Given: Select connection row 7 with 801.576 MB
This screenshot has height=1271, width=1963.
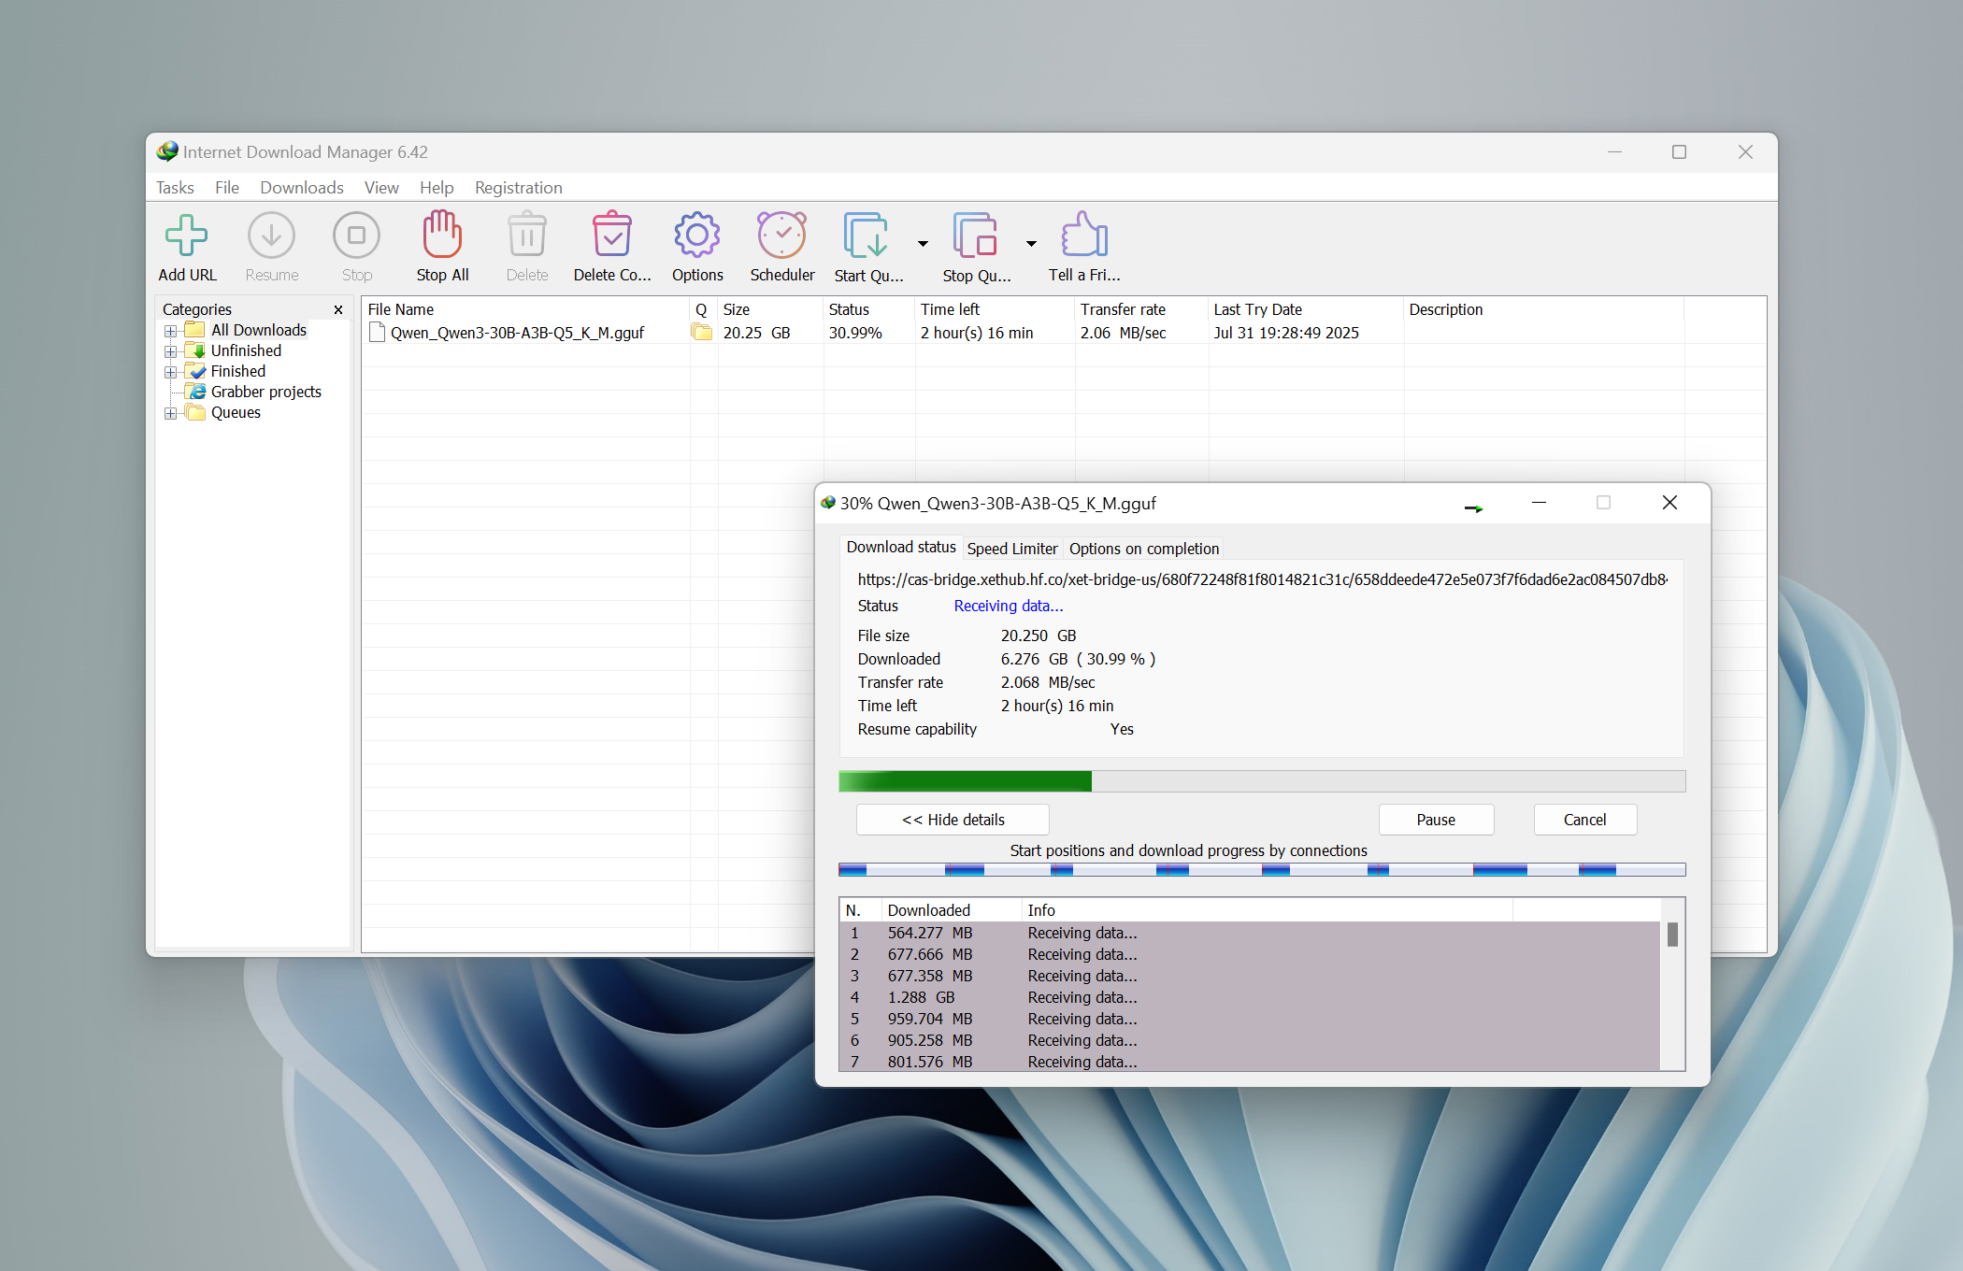Looking at the screenshot, I should (1250, 1062).
